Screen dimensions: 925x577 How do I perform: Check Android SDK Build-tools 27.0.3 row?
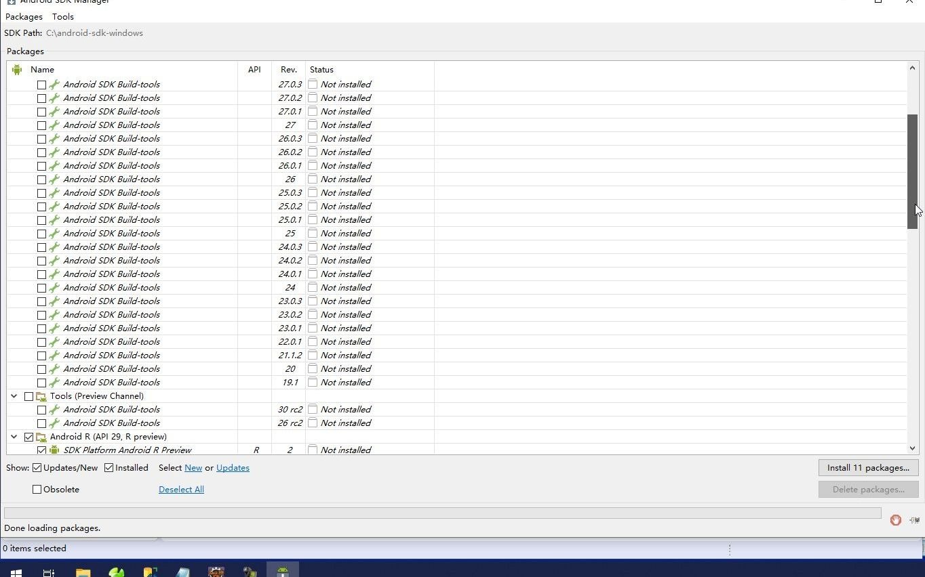(x=41, y=85)
